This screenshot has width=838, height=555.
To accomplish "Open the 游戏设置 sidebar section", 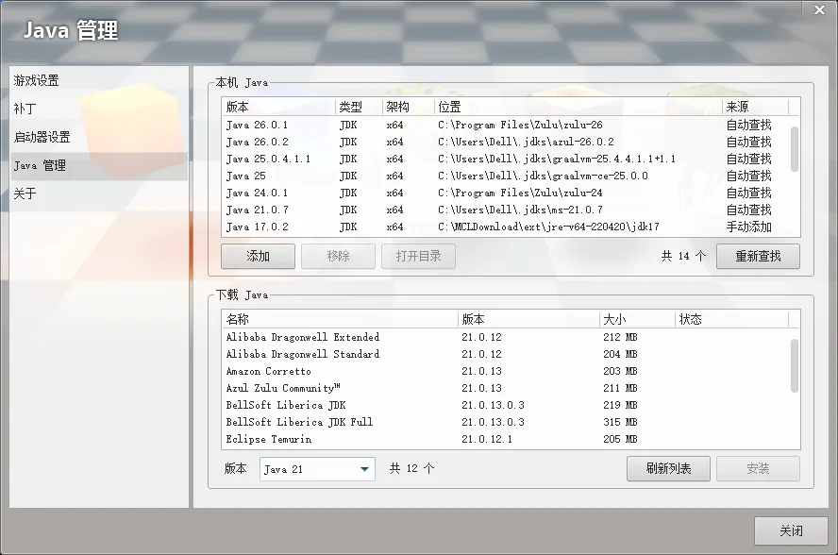I will (x=99, y=81).
